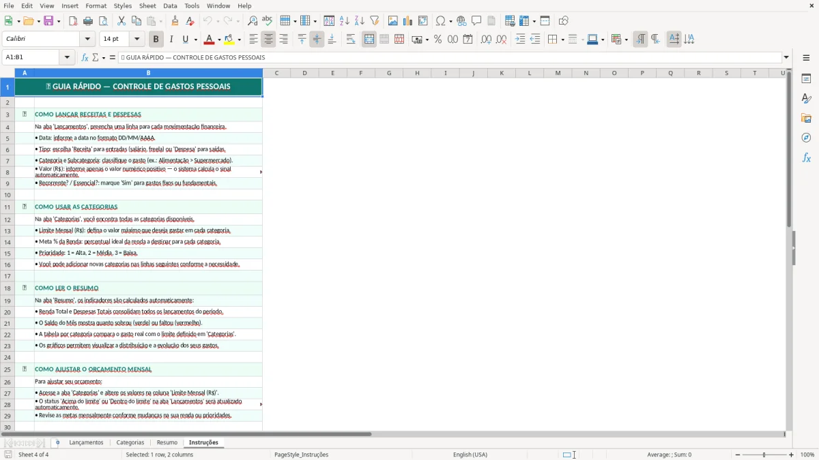The height and width of the screenshot is (460, 819).
Task: Insert image icon
Action: [x=392, y=21]
